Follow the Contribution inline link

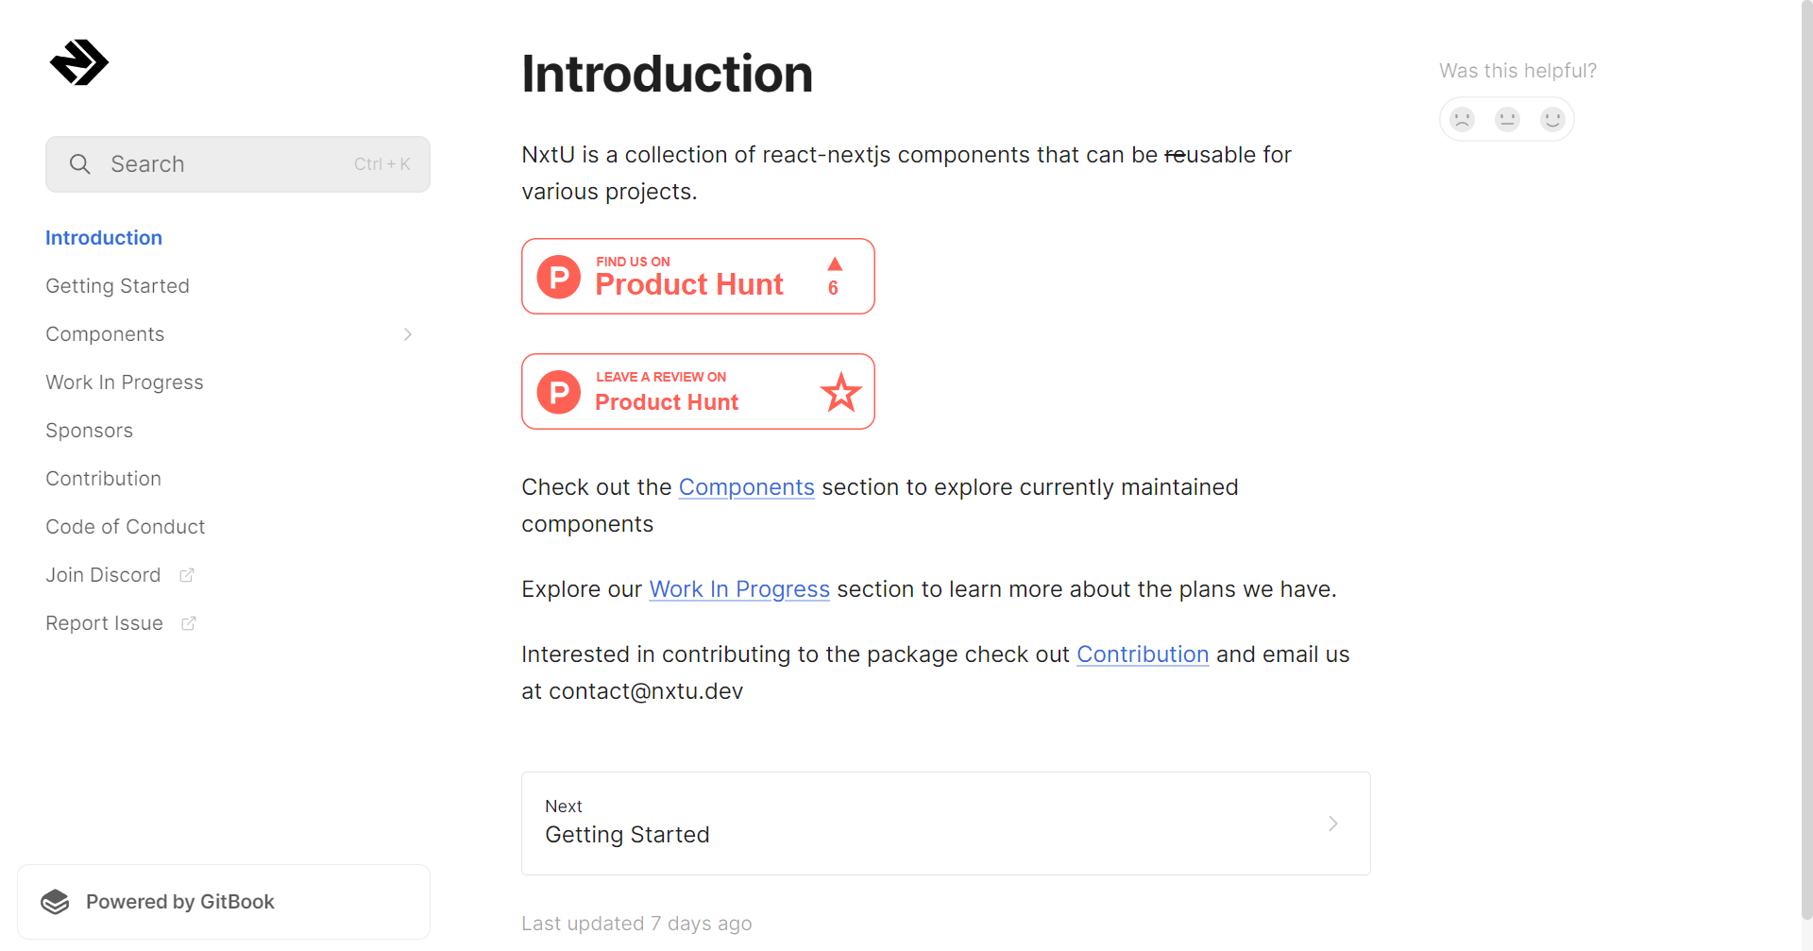pyautogui.click(x=1143, y=654)
